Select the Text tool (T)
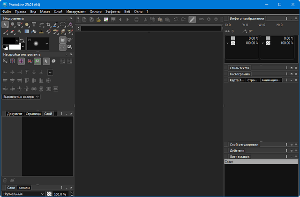300x197 pixels. (34, 24)
